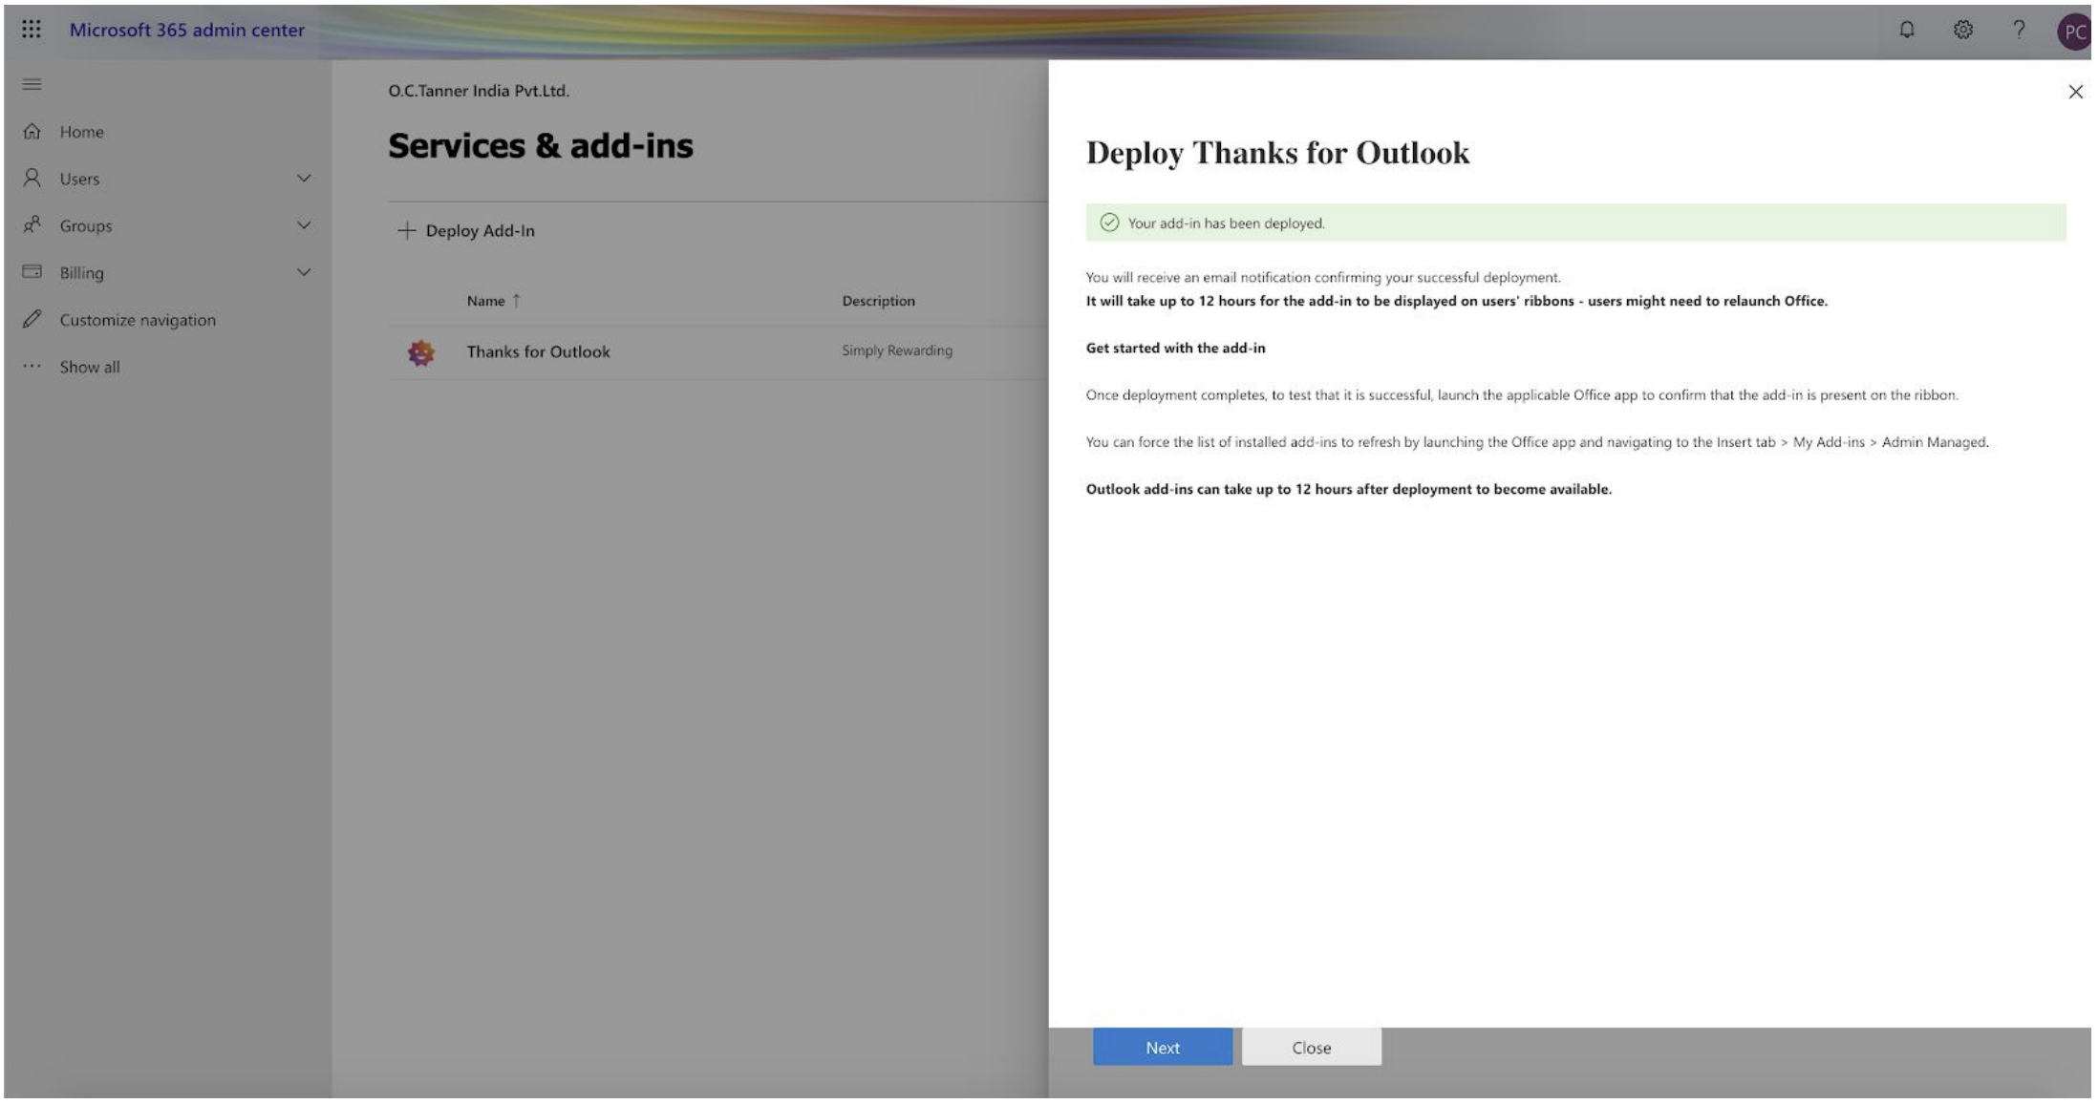Open the settings gear icon
The height and width of the screenshot is (1104, 2098).
(1963, 30)
